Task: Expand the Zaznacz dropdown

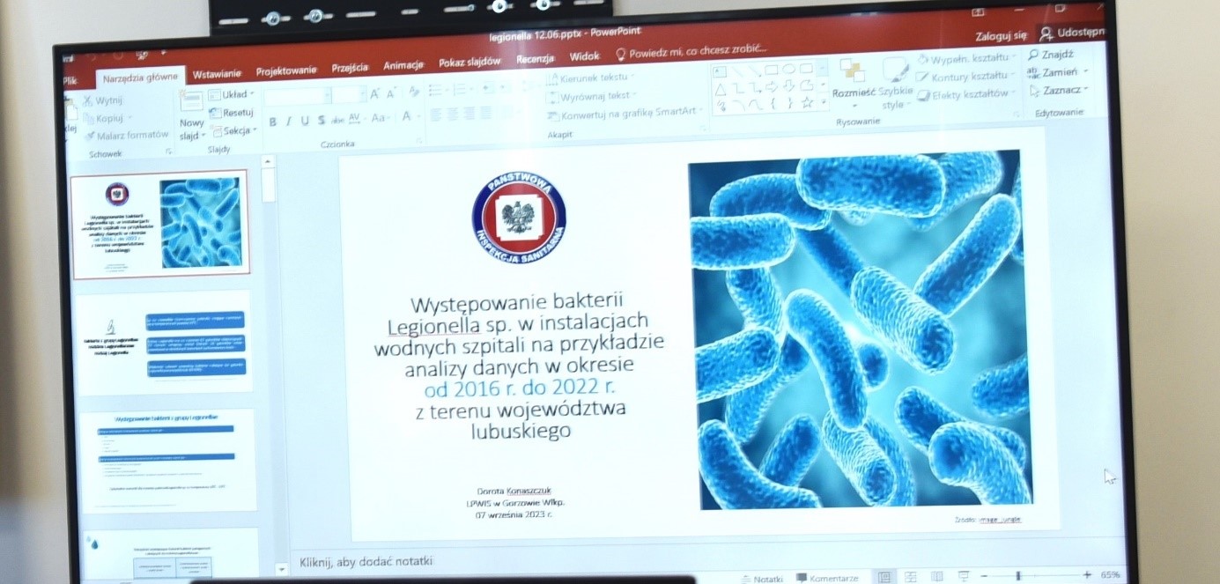Action: coord(1062,91)
